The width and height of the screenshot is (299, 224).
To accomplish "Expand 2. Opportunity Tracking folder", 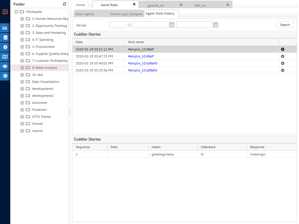I will click(22, 26).
